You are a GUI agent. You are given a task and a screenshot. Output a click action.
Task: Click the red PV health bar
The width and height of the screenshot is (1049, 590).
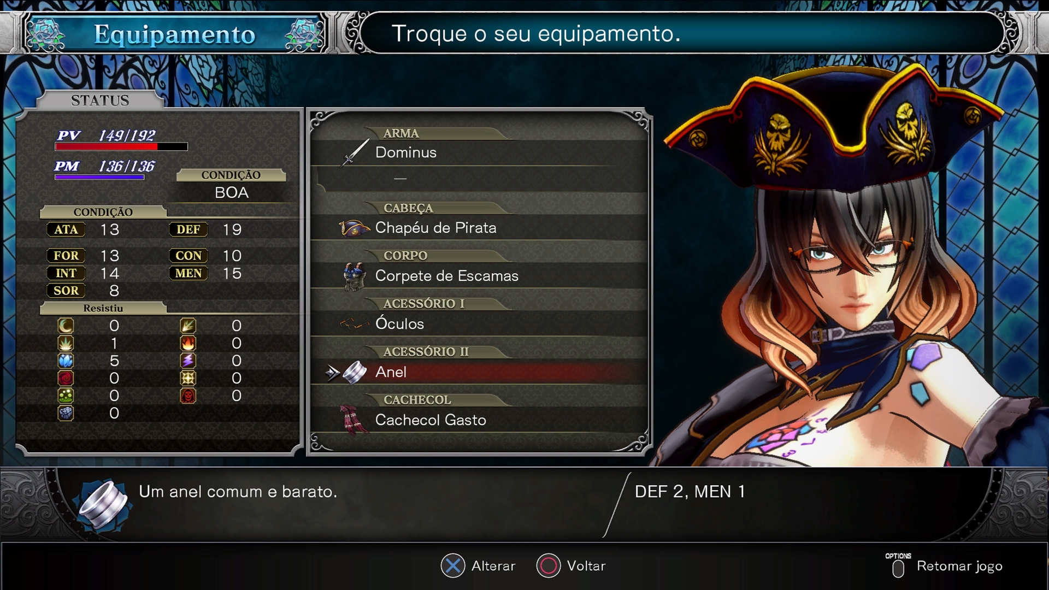tap(121, 146)
